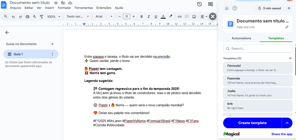Click the insert link icon
Screen dimensions: 296x140
179,16
